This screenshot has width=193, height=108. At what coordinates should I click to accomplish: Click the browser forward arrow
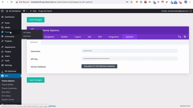[x=7, y=2]
